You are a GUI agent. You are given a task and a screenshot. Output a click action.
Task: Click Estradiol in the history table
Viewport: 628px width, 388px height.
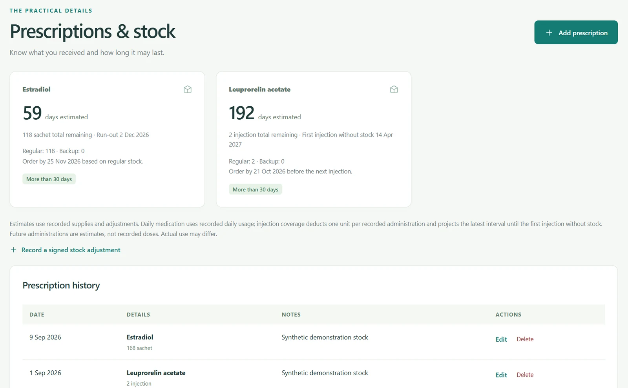[x=140, y=337]
